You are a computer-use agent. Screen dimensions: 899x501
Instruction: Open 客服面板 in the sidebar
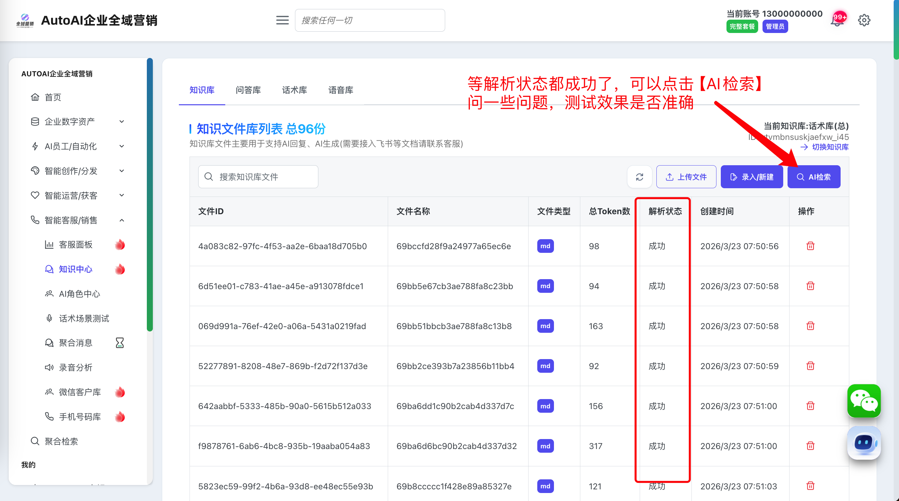(75, 245)
